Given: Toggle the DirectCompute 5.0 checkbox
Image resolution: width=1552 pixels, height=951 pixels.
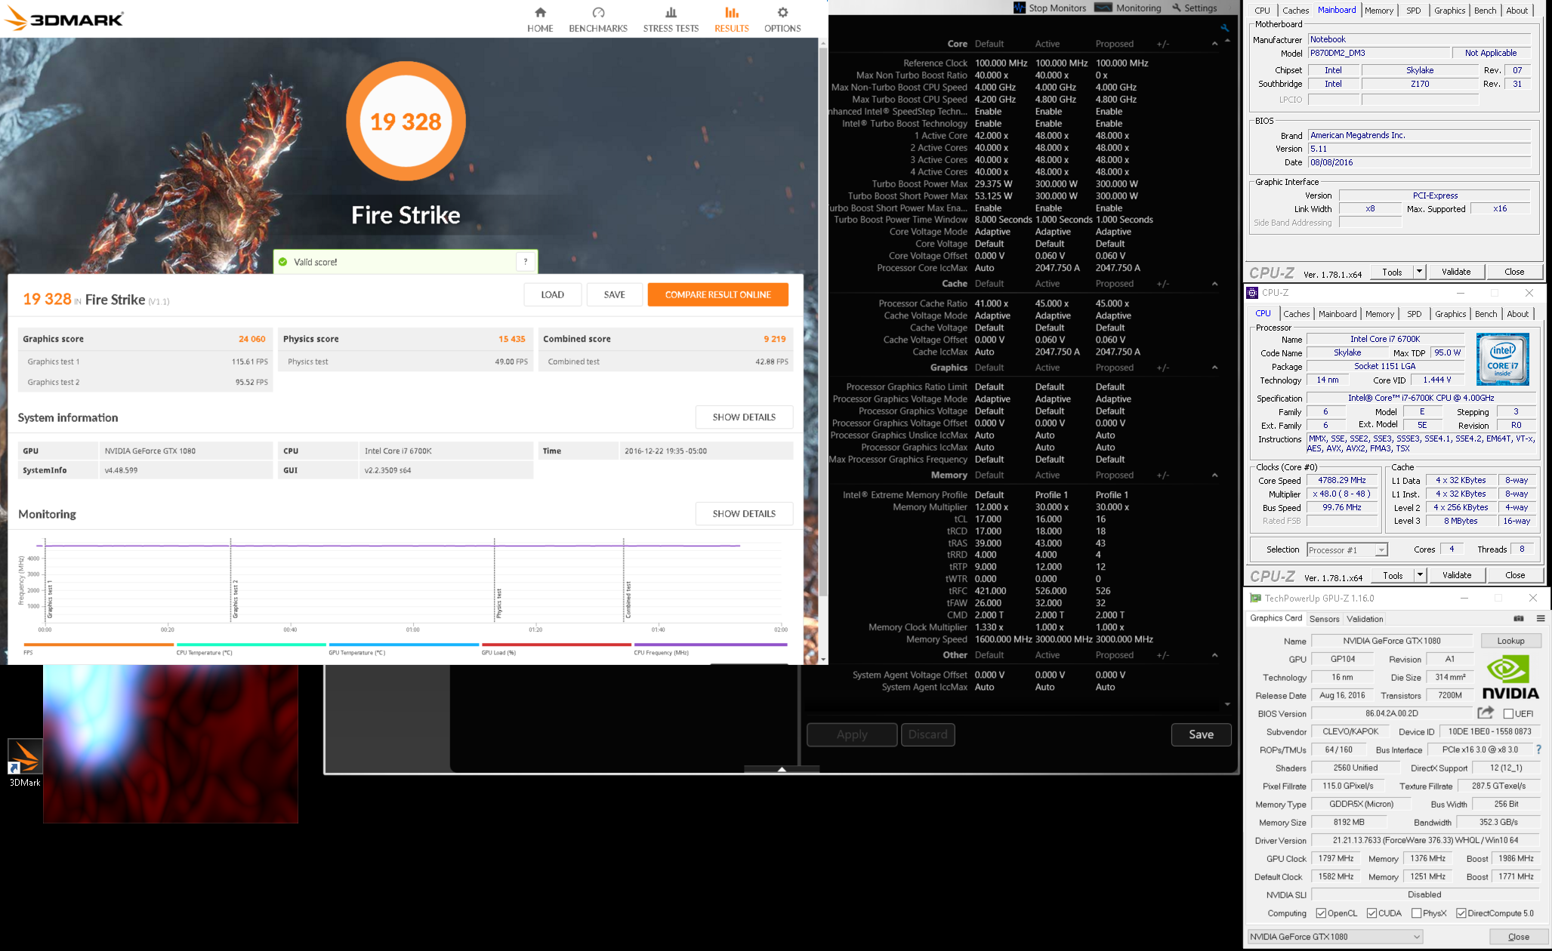Looking at the screenshot, I should click(1461, 913).
